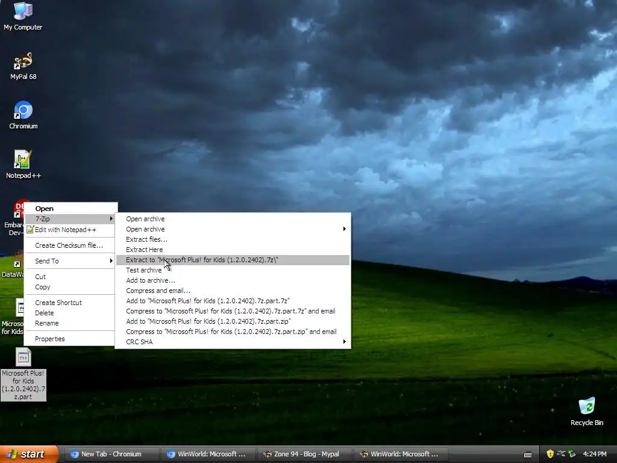Expand the CRC SHA submenu
617x463 pixels.
[233, 342]
